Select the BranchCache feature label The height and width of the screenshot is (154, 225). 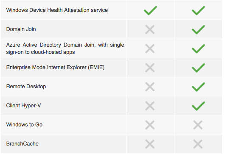click(x=22, y=144)
